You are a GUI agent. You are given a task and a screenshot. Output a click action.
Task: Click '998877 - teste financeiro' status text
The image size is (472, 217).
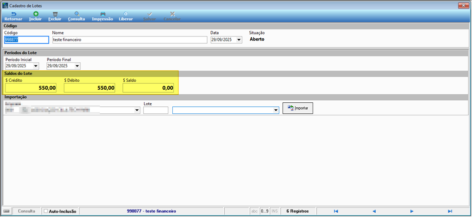coord(151,212)
